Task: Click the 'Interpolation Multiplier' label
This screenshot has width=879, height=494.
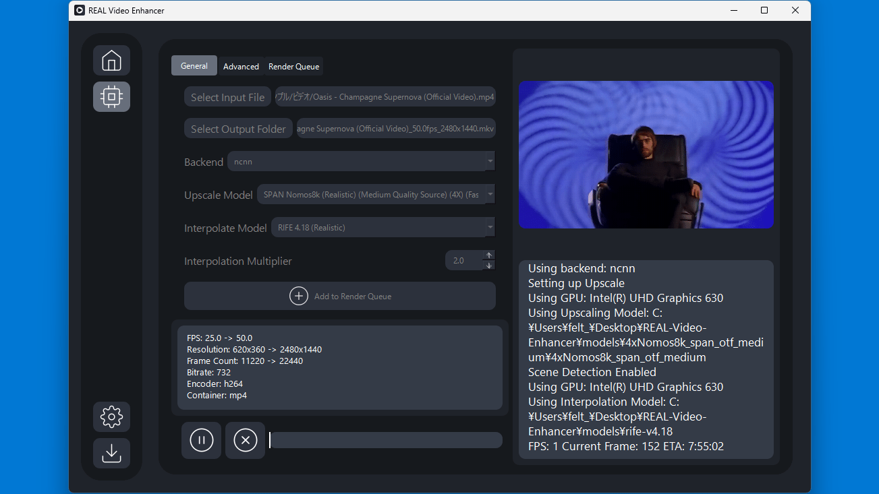Action: coord(238,261)
